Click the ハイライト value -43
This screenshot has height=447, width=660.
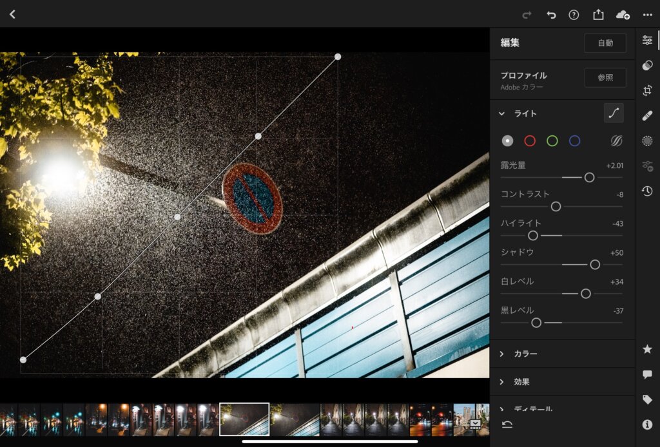pyautogui.click(x=617, y=223)
